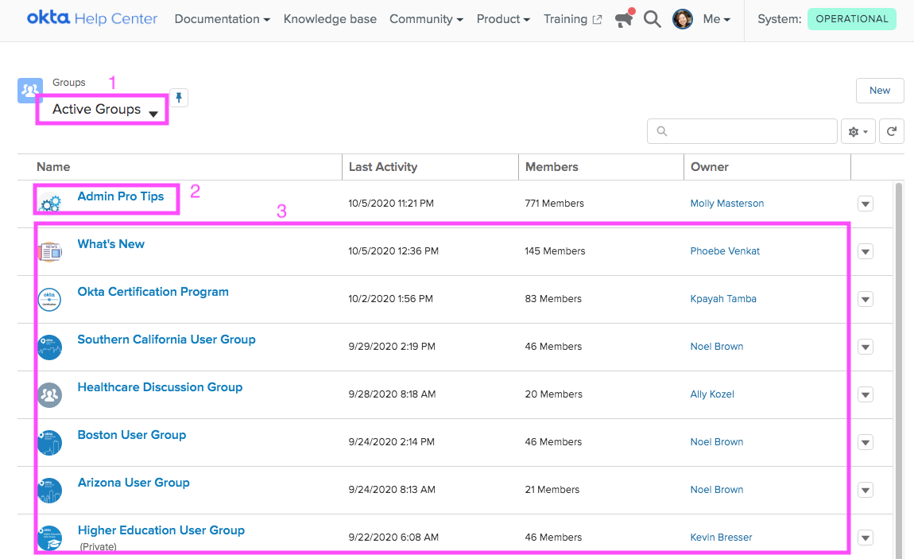Open the announcements megaphone icon
This screenshot has height=559, width=914.
click(624, 18)
